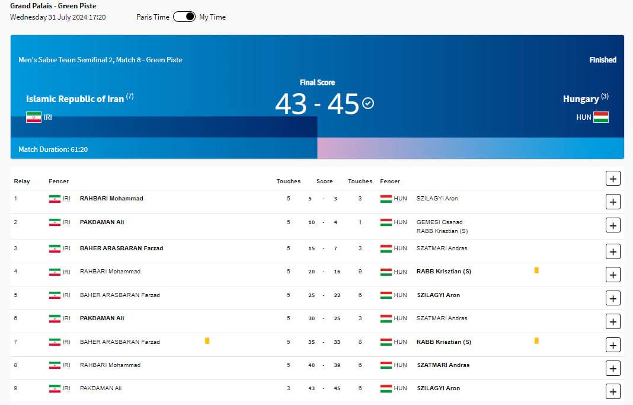Click the My Time label
Viewport: 633px width, 405px height.
tap(212, 17)
